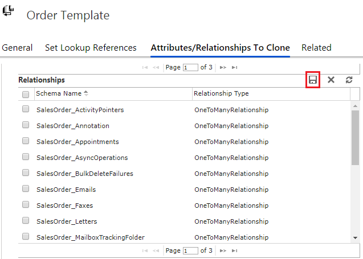The height and width of the screenshot is (259, 363).
Task: Click the scrollbar up arrow in the grid
Action: [x=355, y=106]
